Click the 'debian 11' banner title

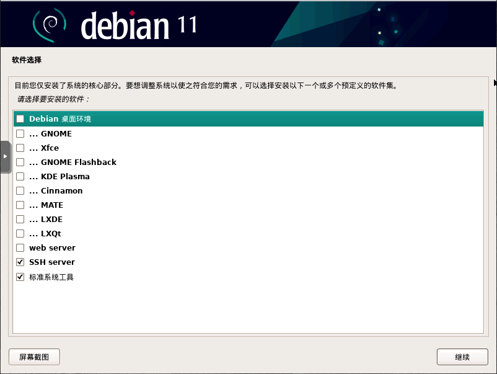pos(139,25)
